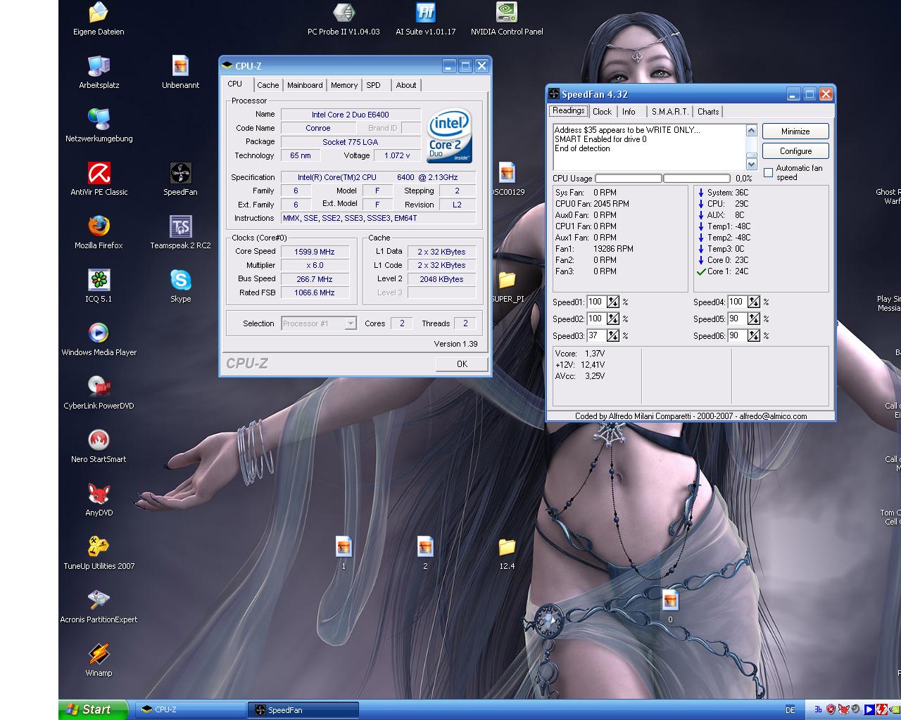
Task: Adjust the Speed04 spinner in SpeedFan
Action: [754, 302]
